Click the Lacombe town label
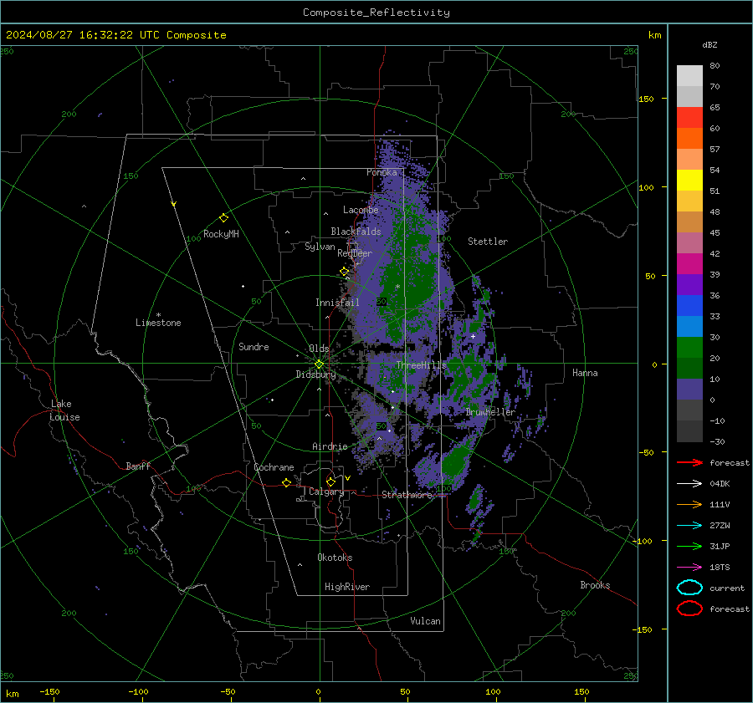753x703 pixels. 361,210
